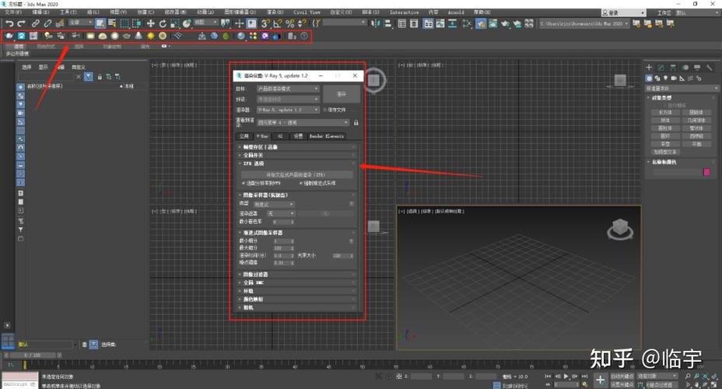Toggle the Percent Snap icon
Viewport: 722px width, 389px height.
(x=290, y=23)
